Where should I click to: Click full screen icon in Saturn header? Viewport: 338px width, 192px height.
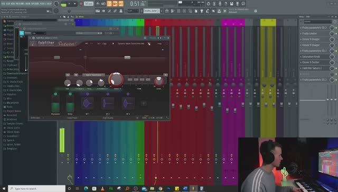pos(167,43)
